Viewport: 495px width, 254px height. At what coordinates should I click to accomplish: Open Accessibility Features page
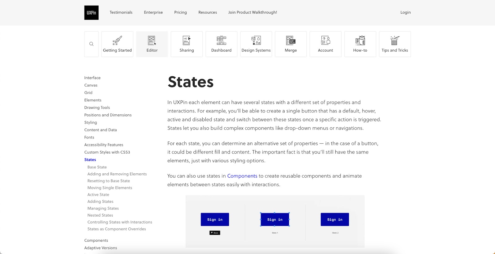pyautogui.click(x=104, y=145)
